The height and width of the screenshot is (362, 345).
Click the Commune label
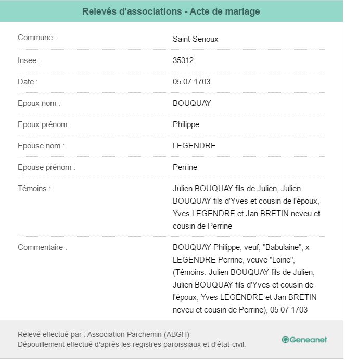click(37, 38)
